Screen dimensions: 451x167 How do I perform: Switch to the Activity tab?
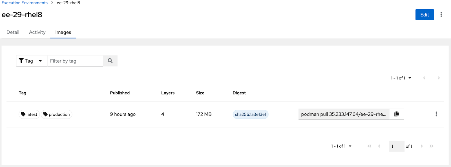tap(37, 32)
